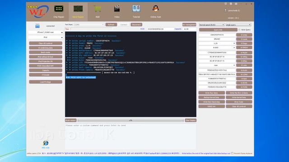Viewport: 289px width, 162px height.
Task: Click the menu icon in title bar
Action: point(236,4)
